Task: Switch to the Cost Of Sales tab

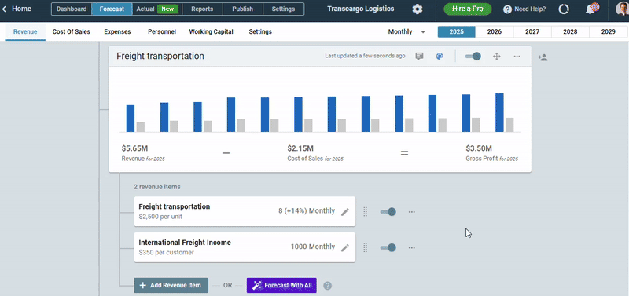Action: (x=72, y=31)
